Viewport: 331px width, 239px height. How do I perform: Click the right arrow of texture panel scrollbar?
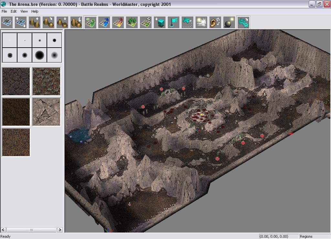(x=60, y=230)
